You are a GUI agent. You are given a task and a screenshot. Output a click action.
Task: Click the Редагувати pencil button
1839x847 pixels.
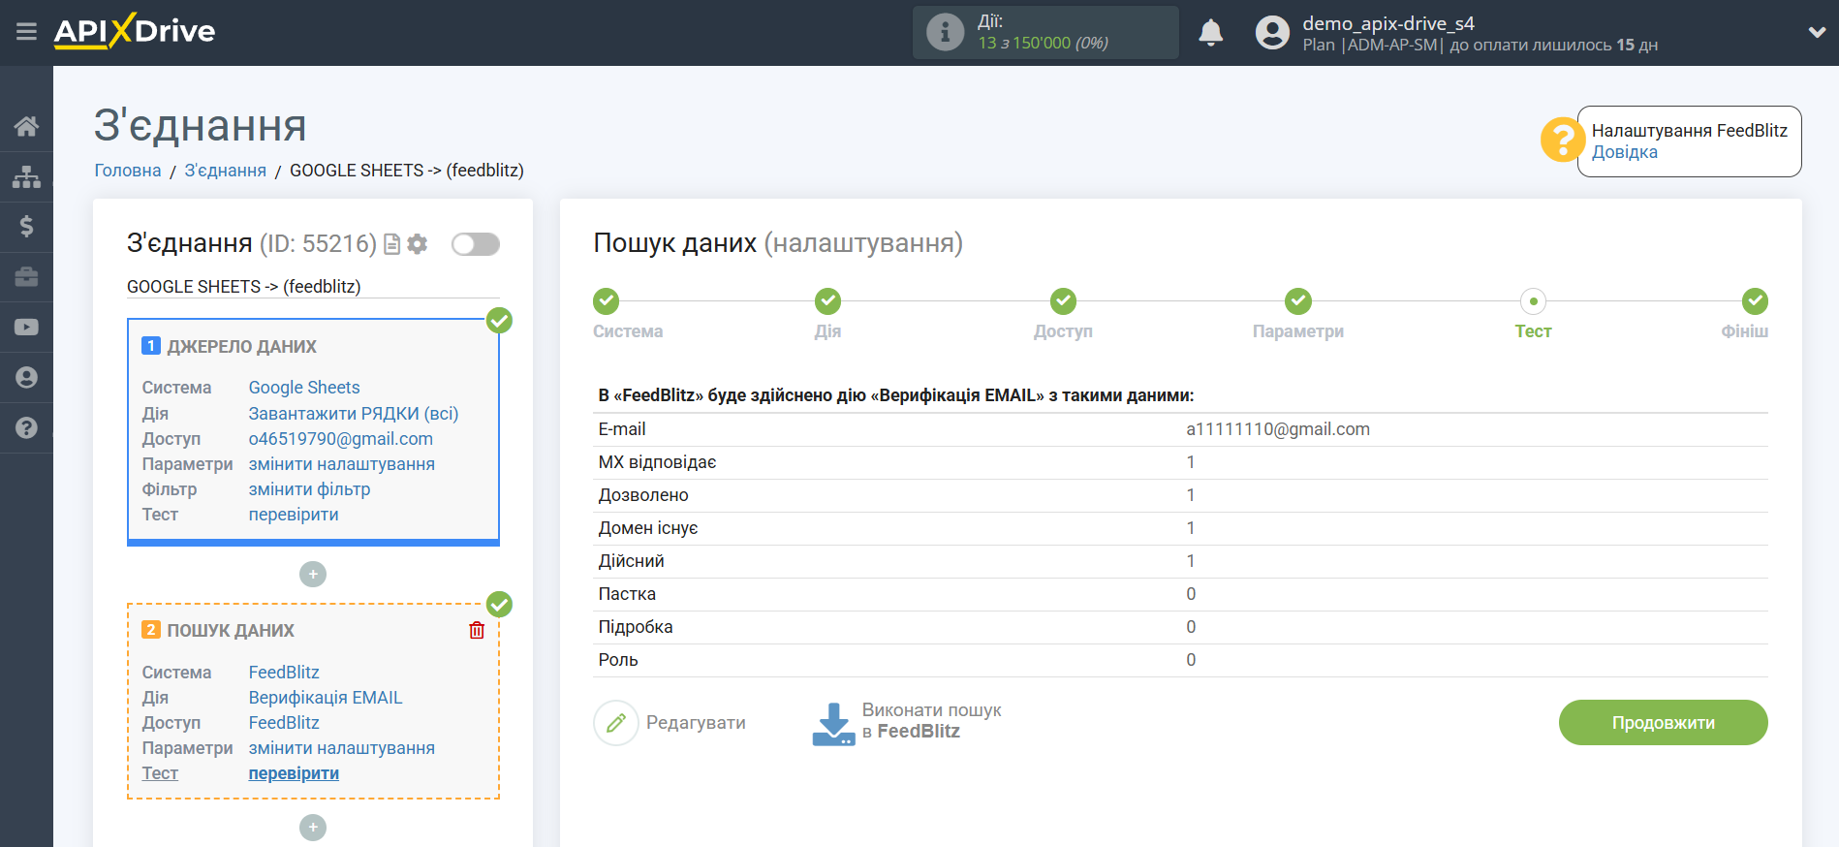(670, 723)
